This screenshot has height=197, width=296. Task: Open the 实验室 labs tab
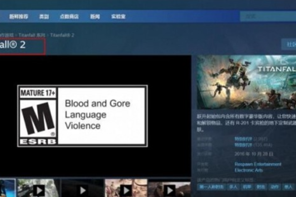coord(118,17)
